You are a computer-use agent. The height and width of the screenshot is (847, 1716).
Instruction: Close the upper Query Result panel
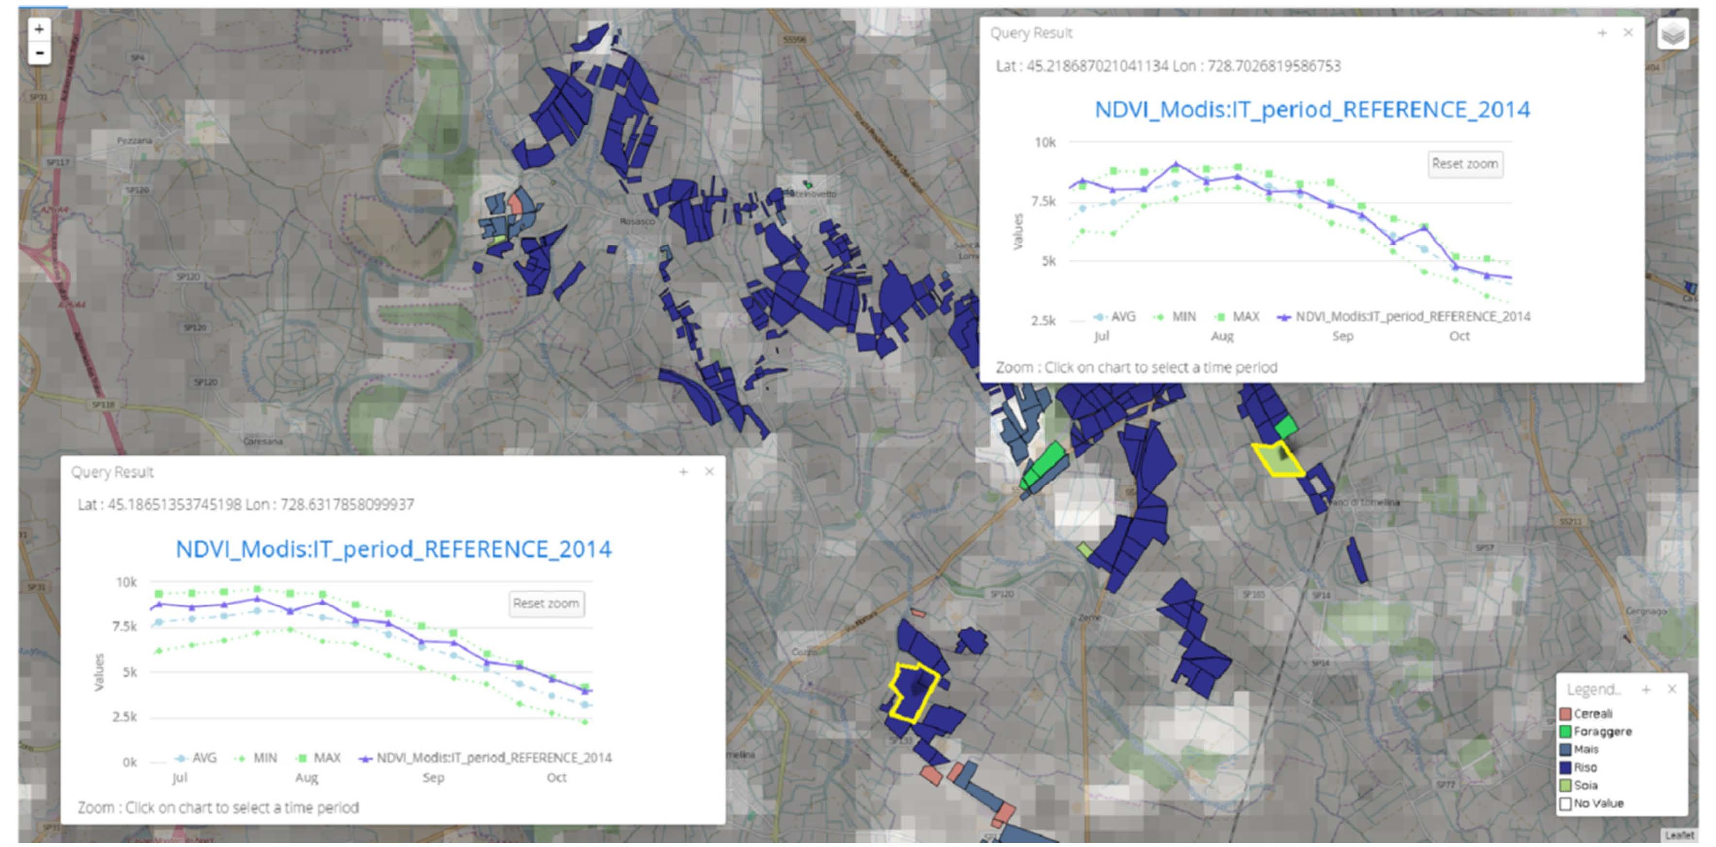[x=1628, y=33]
